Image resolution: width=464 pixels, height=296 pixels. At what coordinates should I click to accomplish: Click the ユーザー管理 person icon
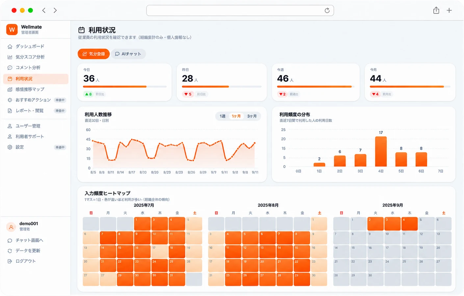(x=10, y=126)
